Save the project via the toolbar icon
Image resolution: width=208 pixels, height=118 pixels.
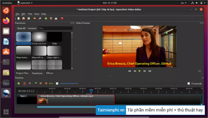click(x=29, y=18)
